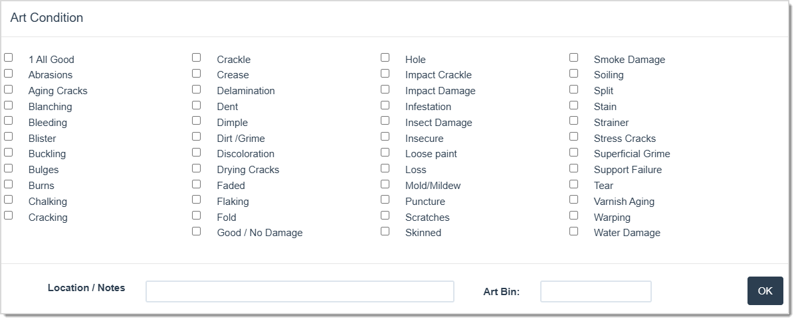796x321 pixels.
Task: Click into the Art Bin field
Action: pos(596,292)
